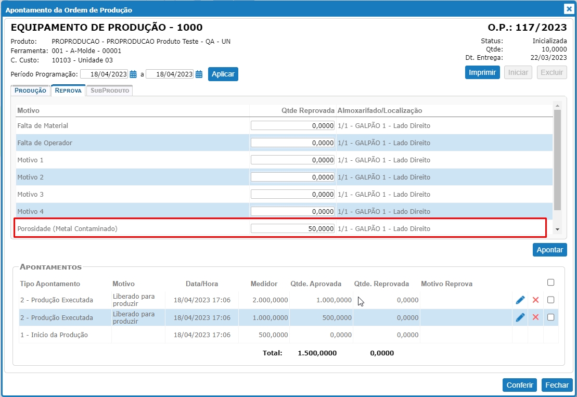Click Qtde Reprovada field for Motivo 2
Viewport: 577px width, 397px height.
[x=292, y=177]
